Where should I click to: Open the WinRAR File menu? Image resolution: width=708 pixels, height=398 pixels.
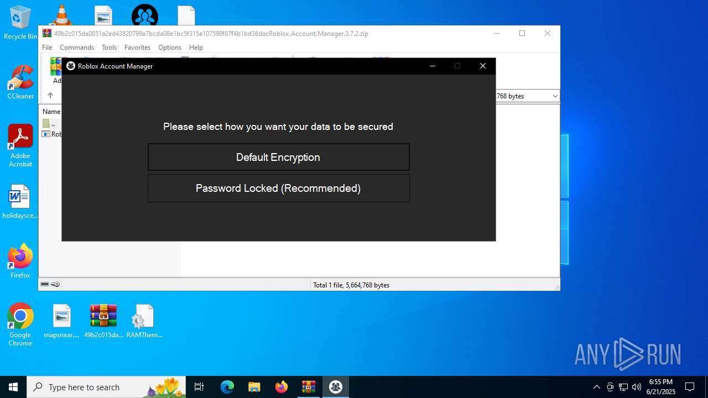click(47, 48)
